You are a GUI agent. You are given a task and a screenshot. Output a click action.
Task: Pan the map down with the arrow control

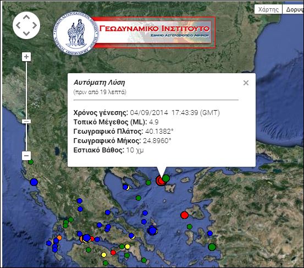26,34
